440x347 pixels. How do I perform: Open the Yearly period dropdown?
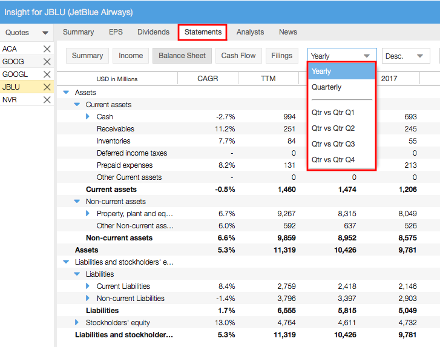[342, 56]
